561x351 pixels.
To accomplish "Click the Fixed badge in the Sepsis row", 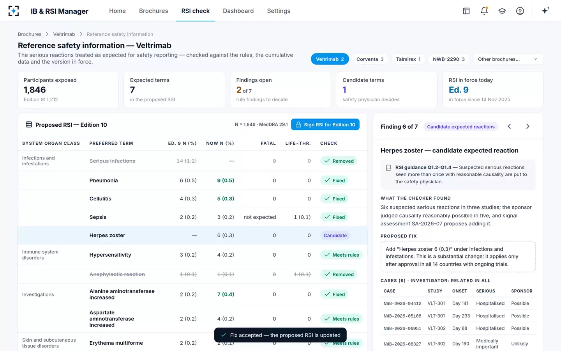I will [334, 217].
